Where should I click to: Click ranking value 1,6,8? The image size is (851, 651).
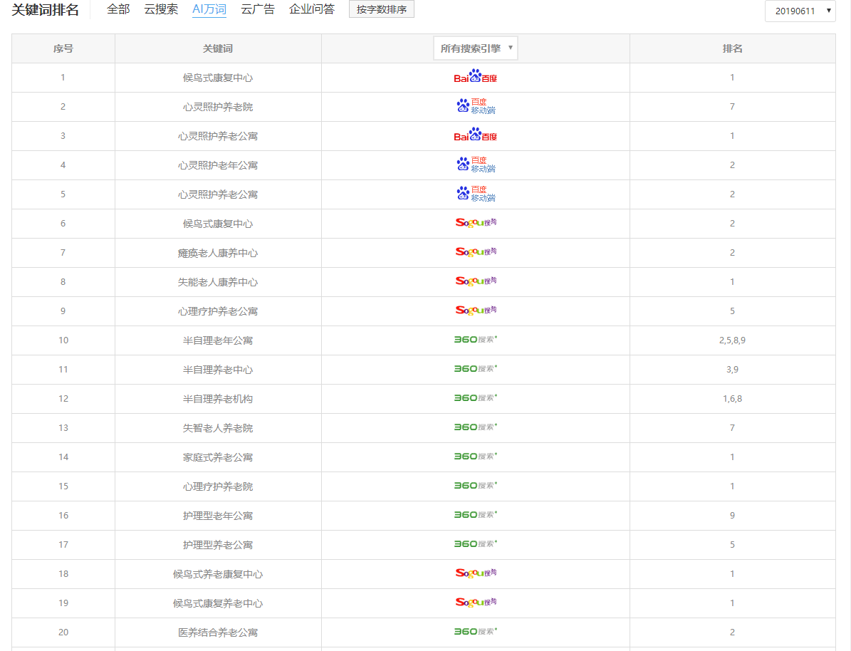[x=732, y=399]
